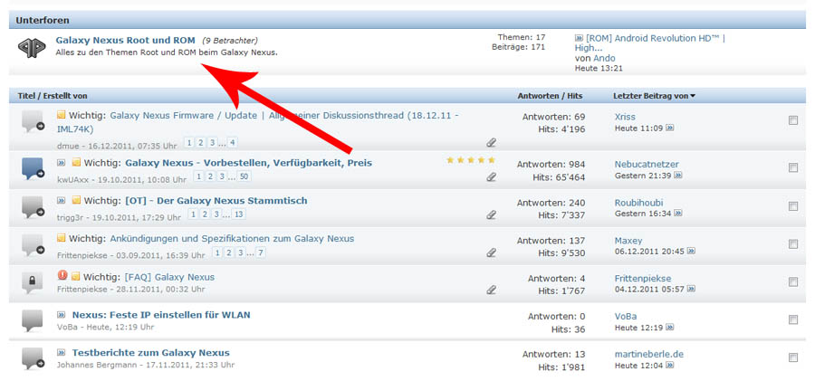Go to first unread post in Testberichte thread

62,353
